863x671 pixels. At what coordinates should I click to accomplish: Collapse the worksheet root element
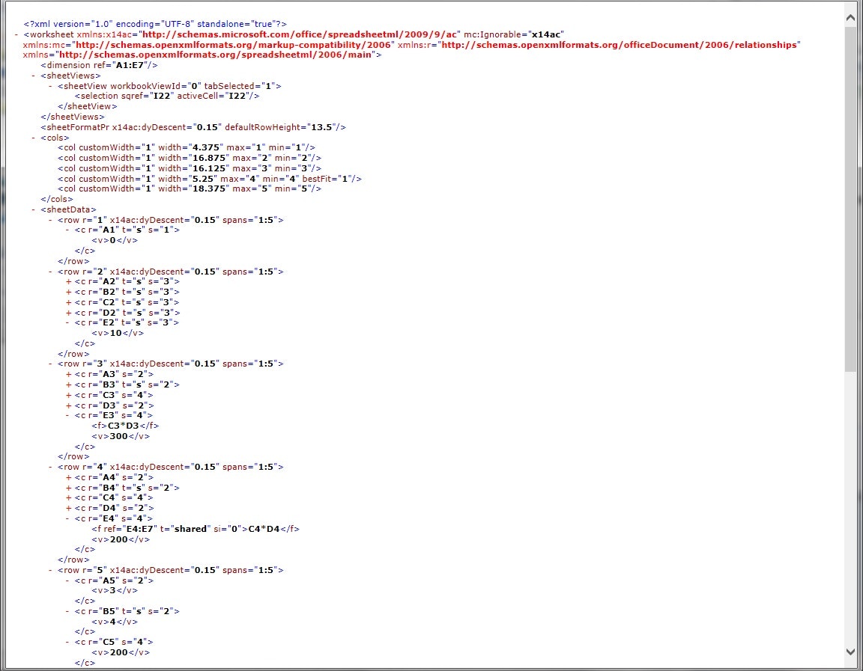coord(17,34)
